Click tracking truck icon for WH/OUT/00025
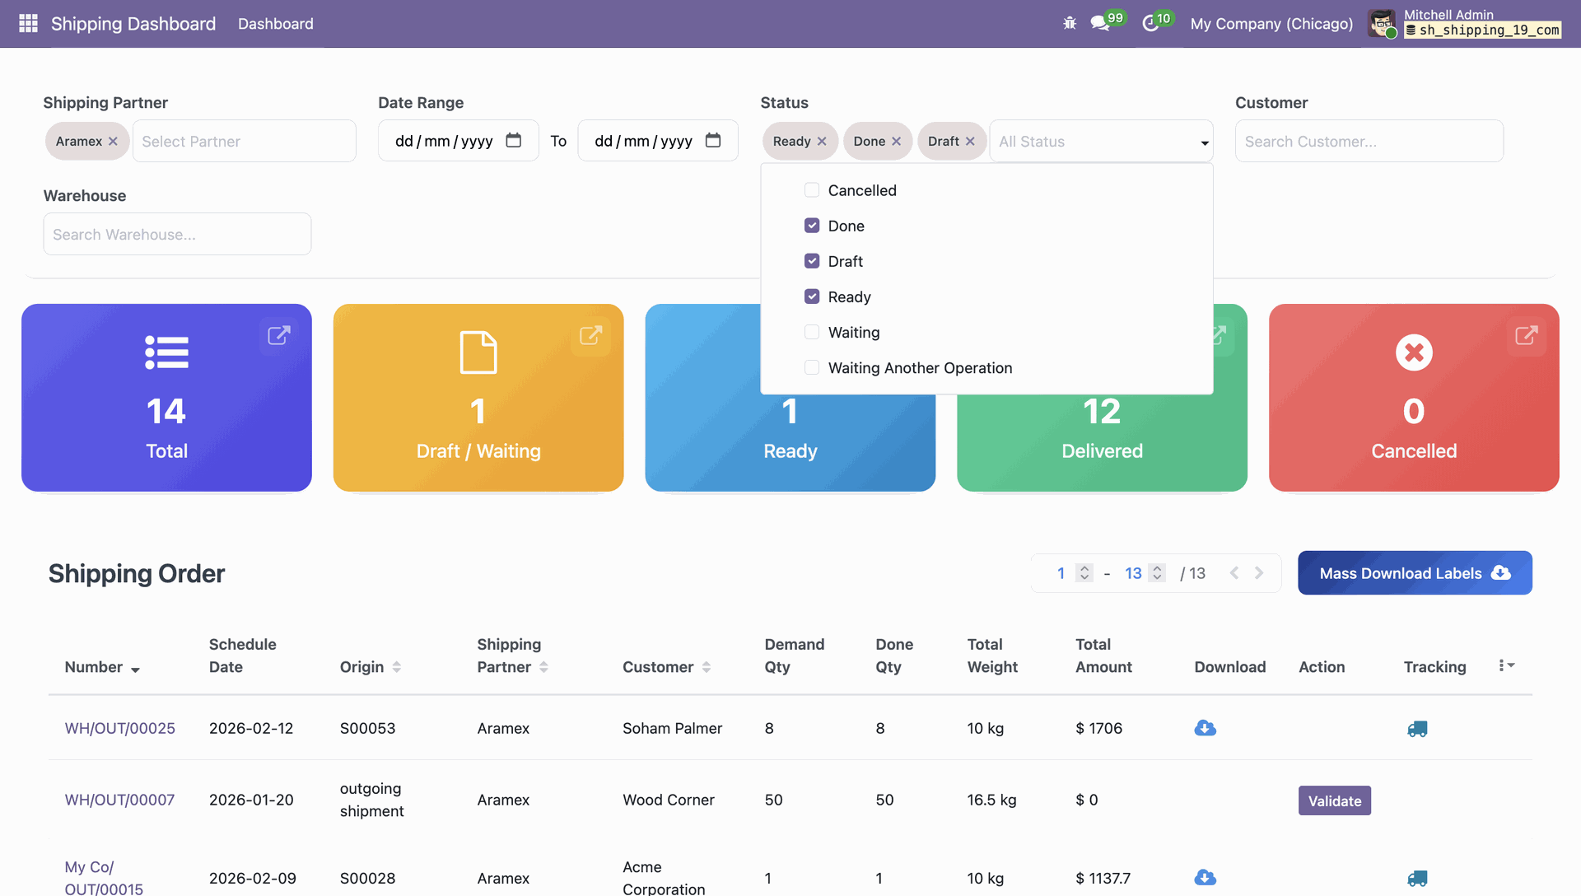 (x=1417, y=729)
